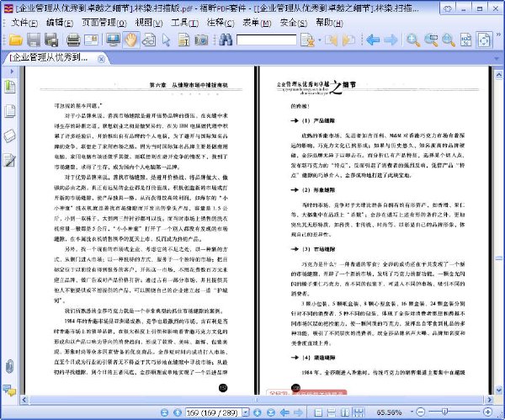Click the find next icon
Image resolution: width=505 pixels, height=420 pixels.
point(348,40)
